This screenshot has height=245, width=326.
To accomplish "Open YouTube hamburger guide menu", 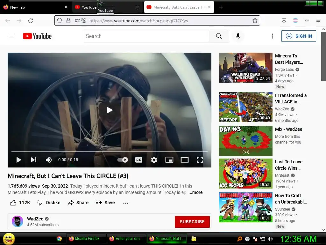I will [x=11, y=36].
